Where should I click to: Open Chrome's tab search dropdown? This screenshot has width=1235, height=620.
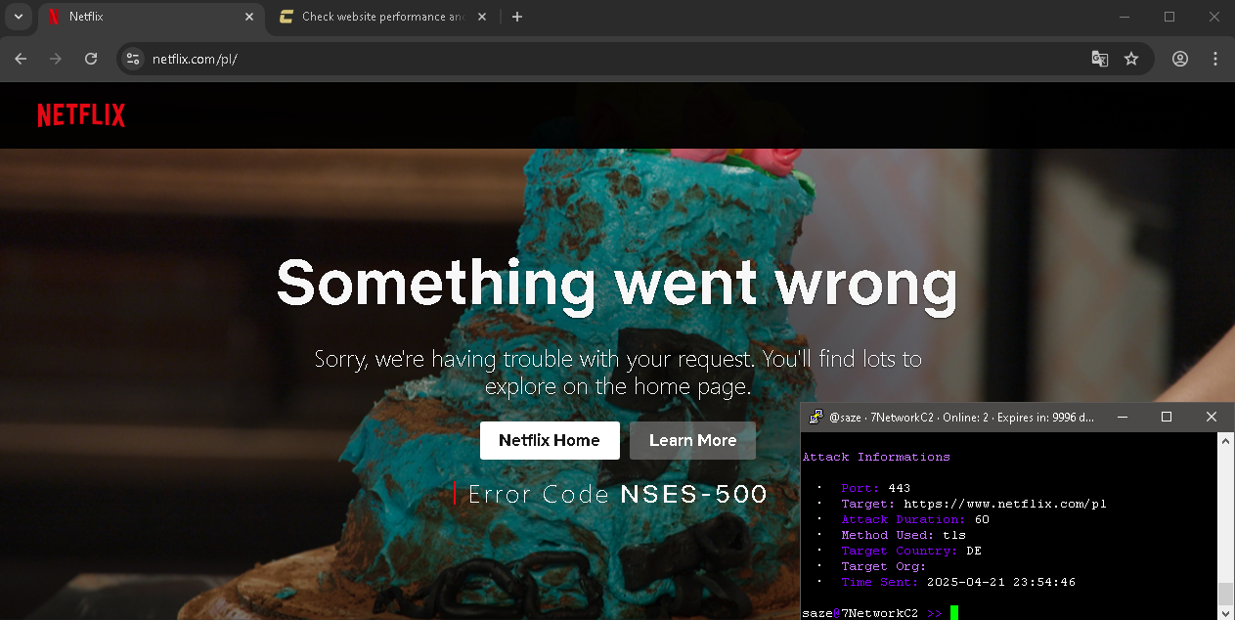18,17
